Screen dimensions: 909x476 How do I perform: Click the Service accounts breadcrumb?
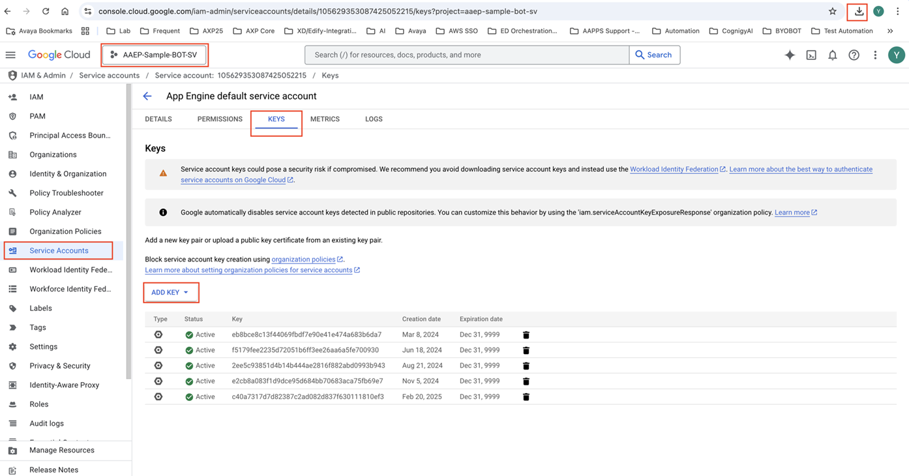109,76
